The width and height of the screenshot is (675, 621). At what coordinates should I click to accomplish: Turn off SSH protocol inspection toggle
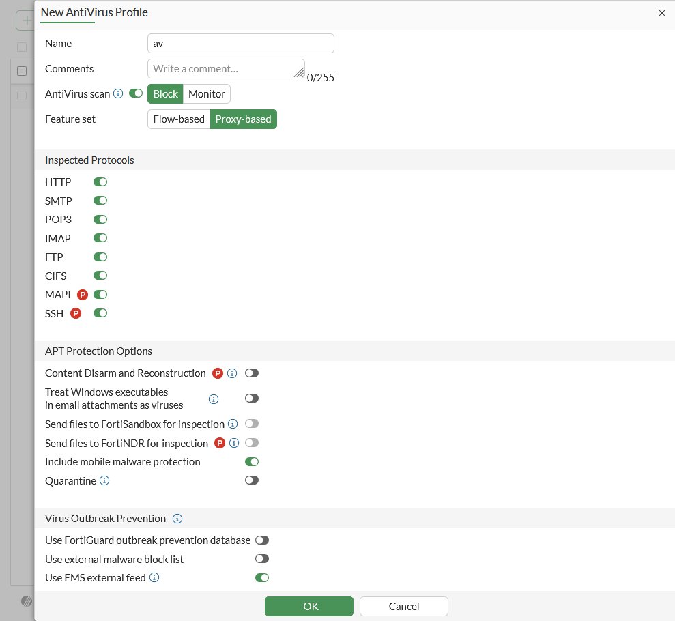coord(100,313)
